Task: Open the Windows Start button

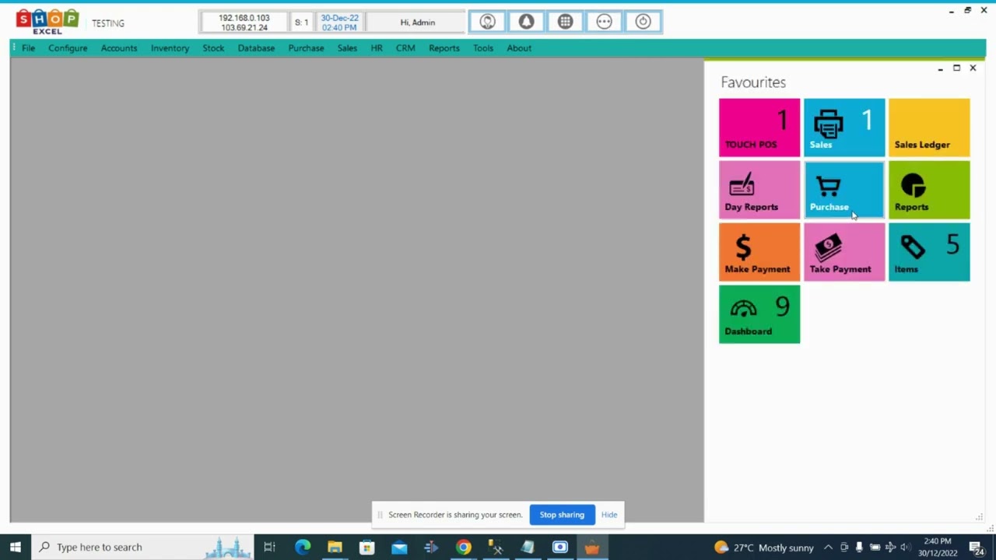Action: tap(16, 547)
